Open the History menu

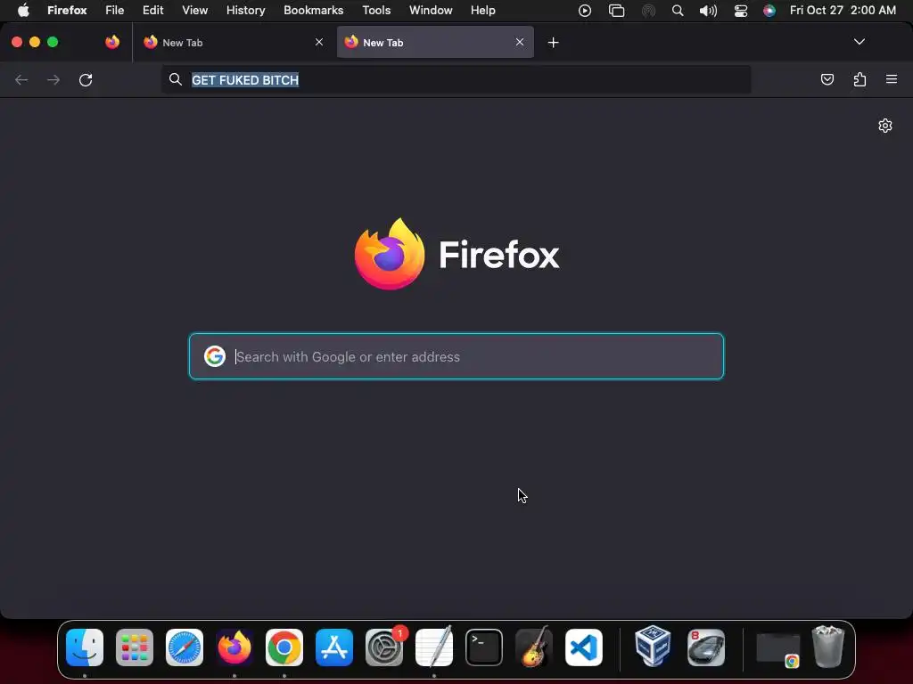pos(246,11)
